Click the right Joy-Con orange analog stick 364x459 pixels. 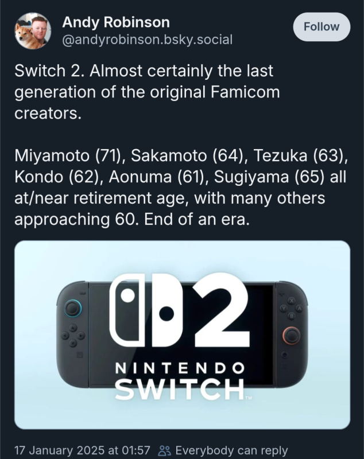[x=291, y=335]
